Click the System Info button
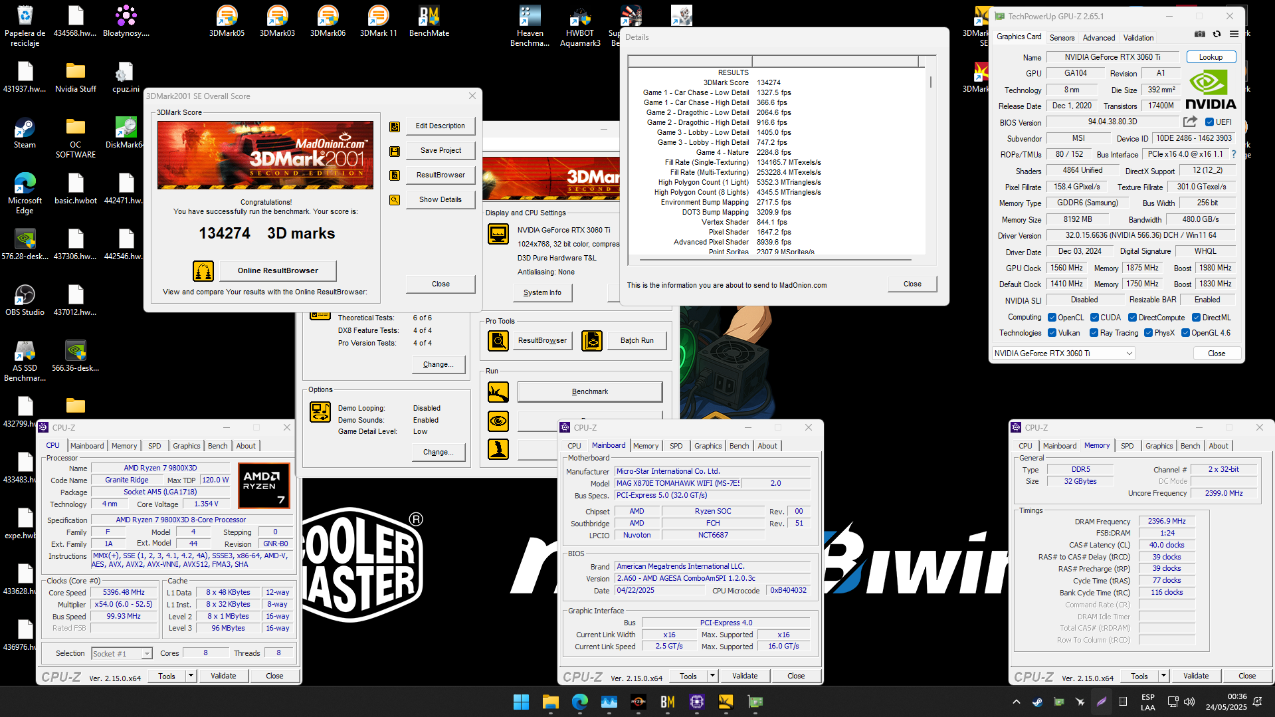This screenshot has width=1275, height=717. click(542, 292)
